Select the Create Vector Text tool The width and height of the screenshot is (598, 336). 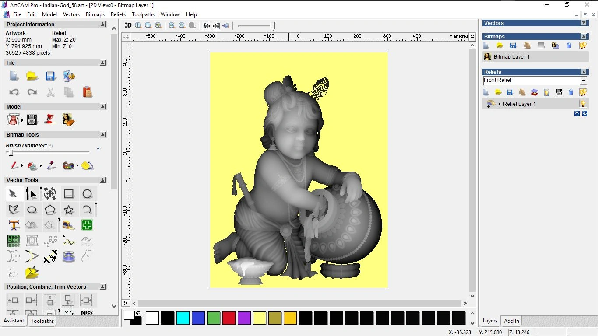point(14,225)
